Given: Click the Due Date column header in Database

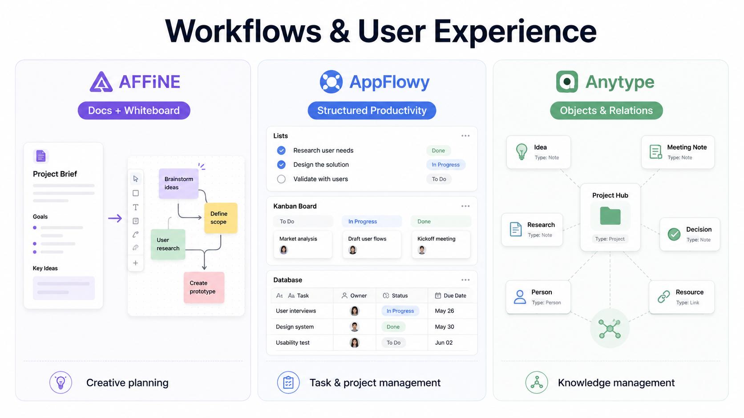Looking at the screenshot, I should [x=452, y=295].
